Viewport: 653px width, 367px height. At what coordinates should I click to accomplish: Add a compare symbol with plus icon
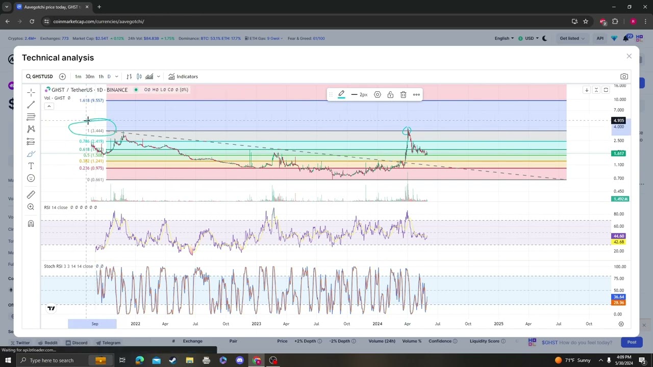62,76
